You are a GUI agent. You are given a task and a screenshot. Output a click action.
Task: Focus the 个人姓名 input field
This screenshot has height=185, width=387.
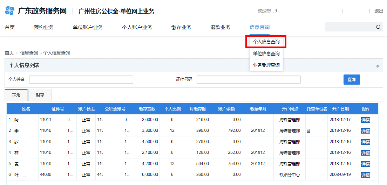click(x=81, y=80)
